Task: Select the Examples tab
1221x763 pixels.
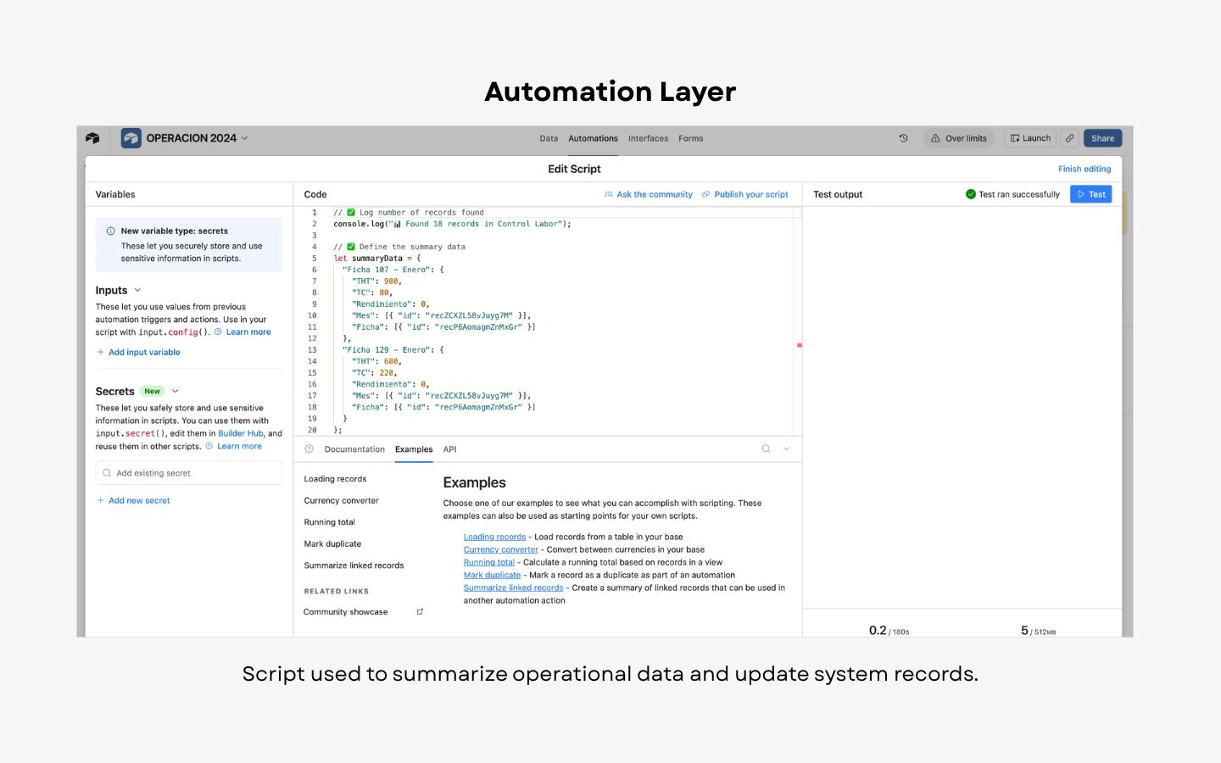Action: pos(414,449)
